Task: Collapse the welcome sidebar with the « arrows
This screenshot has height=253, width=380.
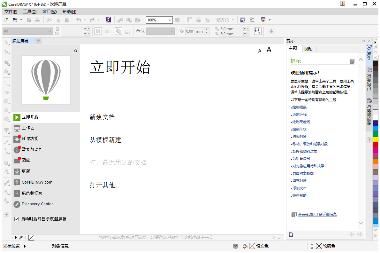Action: tap(76, 51)
